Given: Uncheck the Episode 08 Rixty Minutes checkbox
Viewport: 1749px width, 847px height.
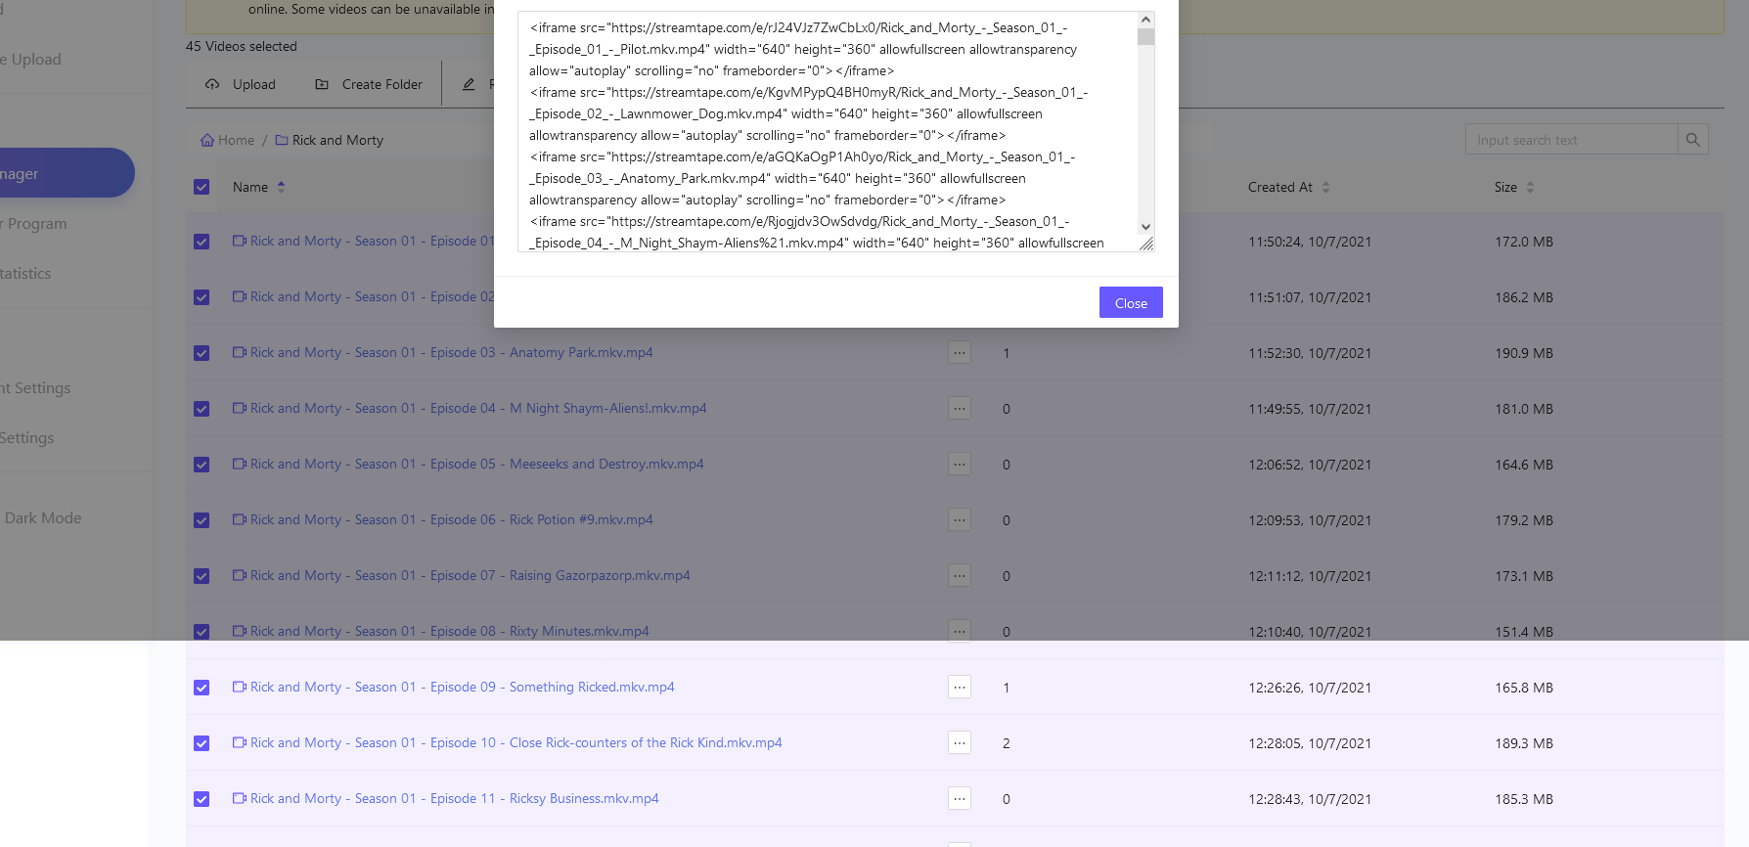Looking at the screenshot, I should 202,632.
